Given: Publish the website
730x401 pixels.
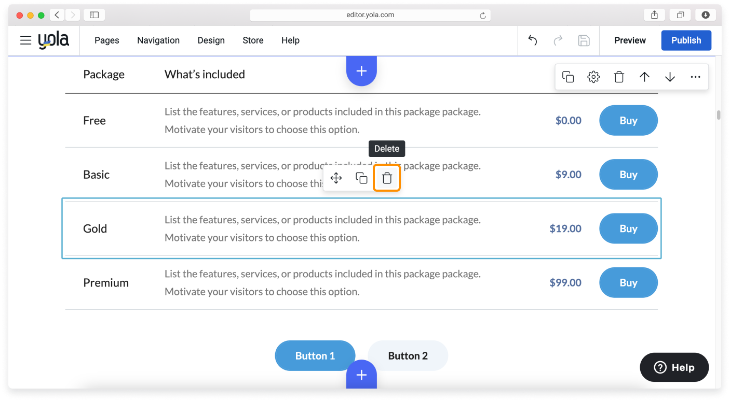Looking at the screenshot, I should 686,40.
